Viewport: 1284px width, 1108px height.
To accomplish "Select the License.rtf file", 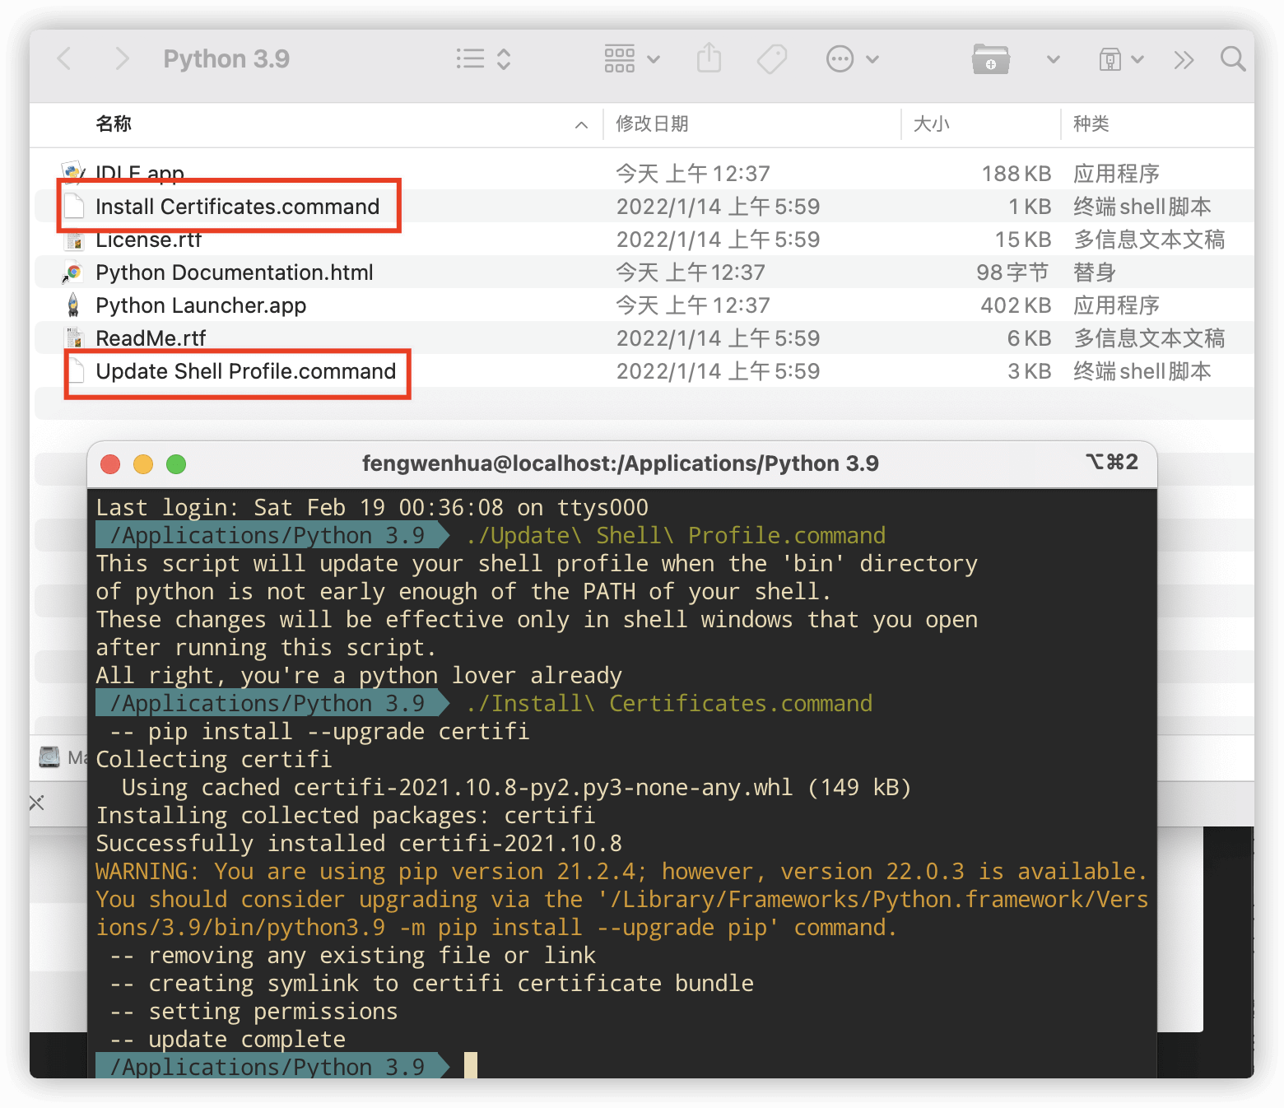I will point(642,239).
